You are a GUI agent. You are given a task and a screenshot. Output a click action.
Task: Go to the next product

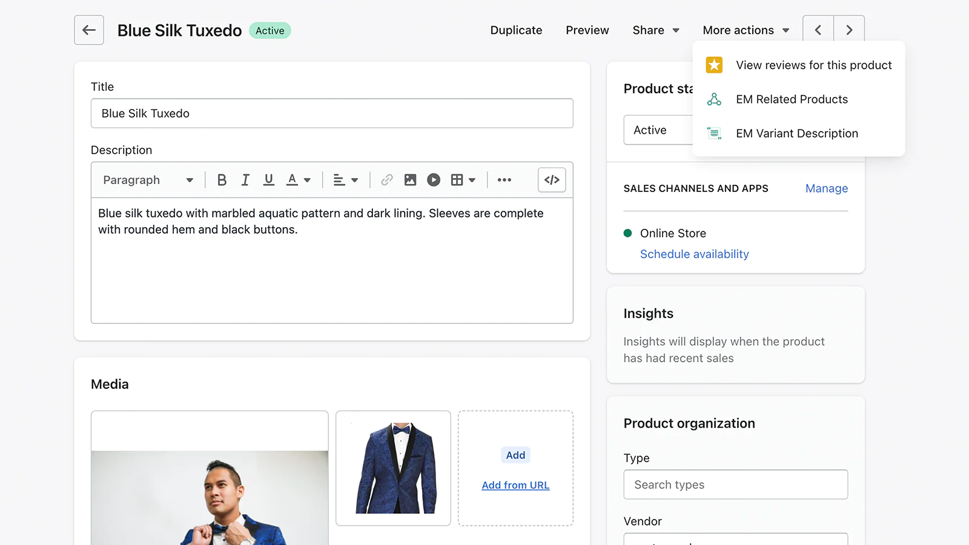point(849,30)
